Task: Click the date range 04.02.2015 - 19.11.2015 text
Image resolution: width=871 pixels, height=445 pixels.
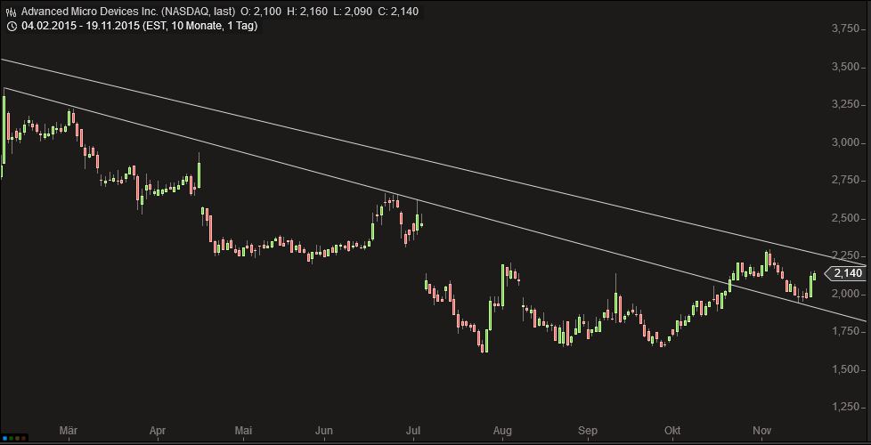Action: pos(80,26)
